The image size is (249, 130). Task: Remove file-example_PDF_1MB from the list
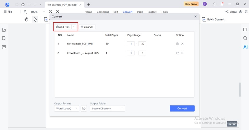pos(182,44)
